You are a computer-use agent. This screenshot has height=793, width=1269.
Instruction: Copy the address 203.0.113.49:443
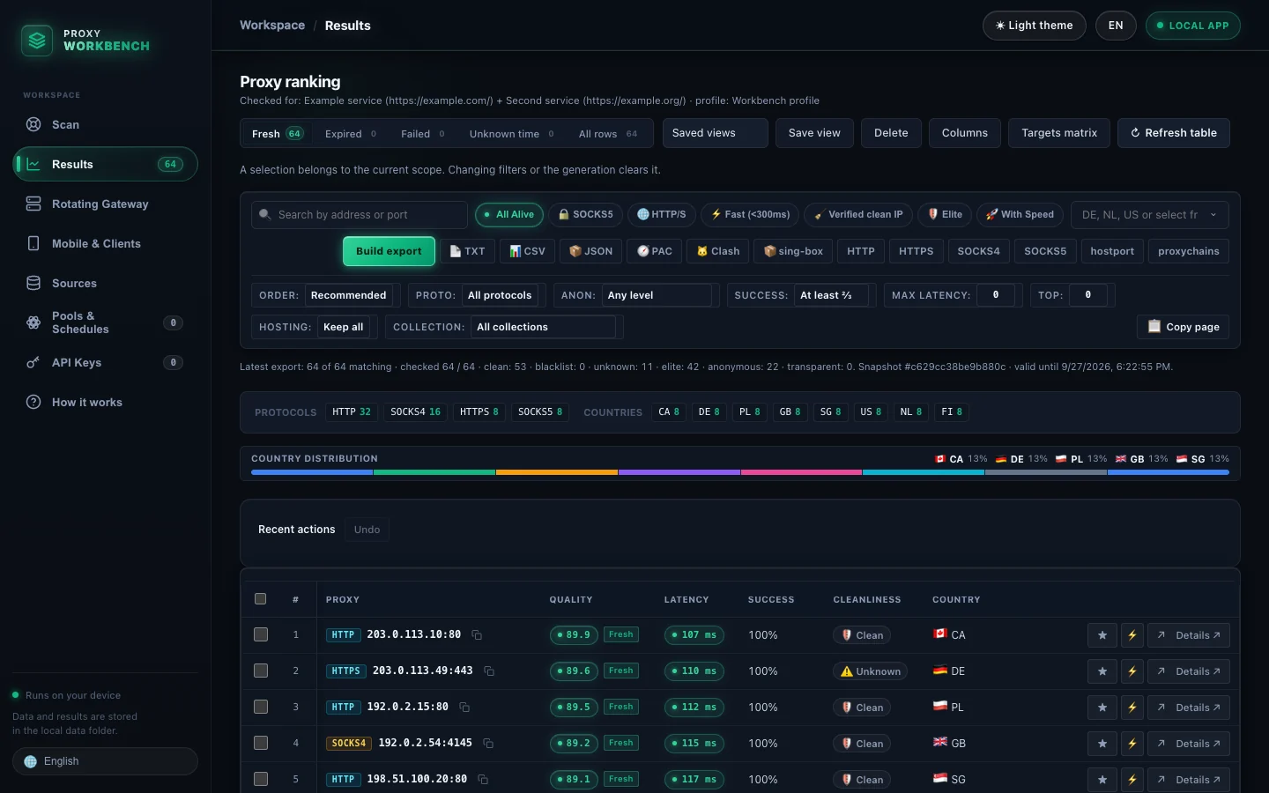coord(489,671)
